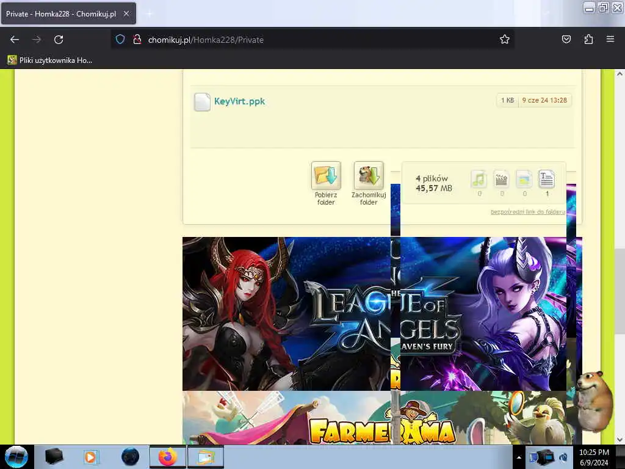Click the insecure connection padlock icon

click(x=137, y=40)
